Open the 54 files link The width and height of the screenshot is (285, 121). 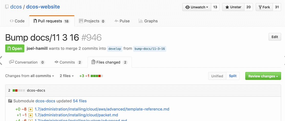tap(80, 101)
